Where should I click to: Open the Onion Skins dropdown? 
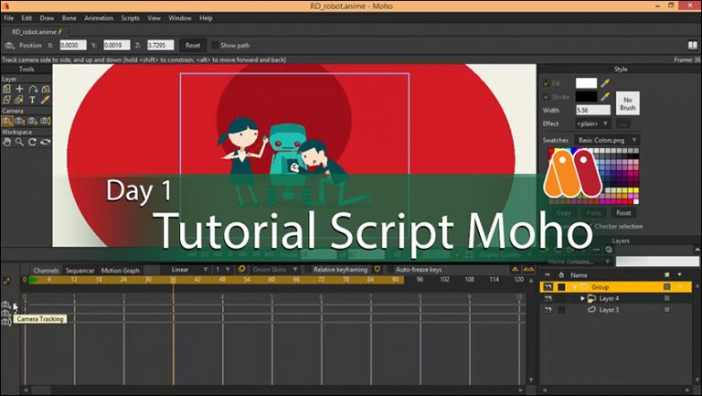[274, 269]
